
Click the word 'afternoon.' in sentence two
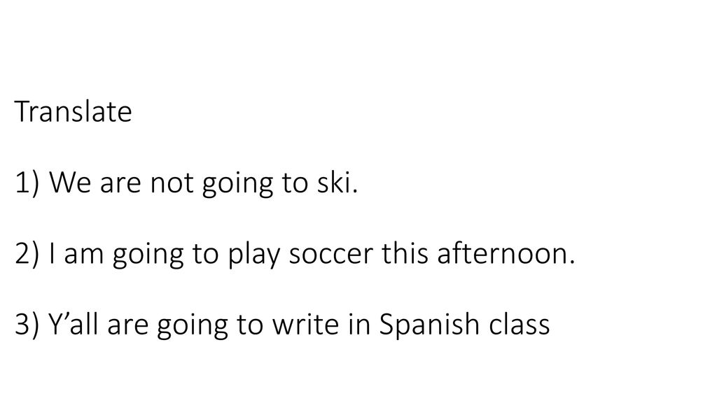coord(506,253)
